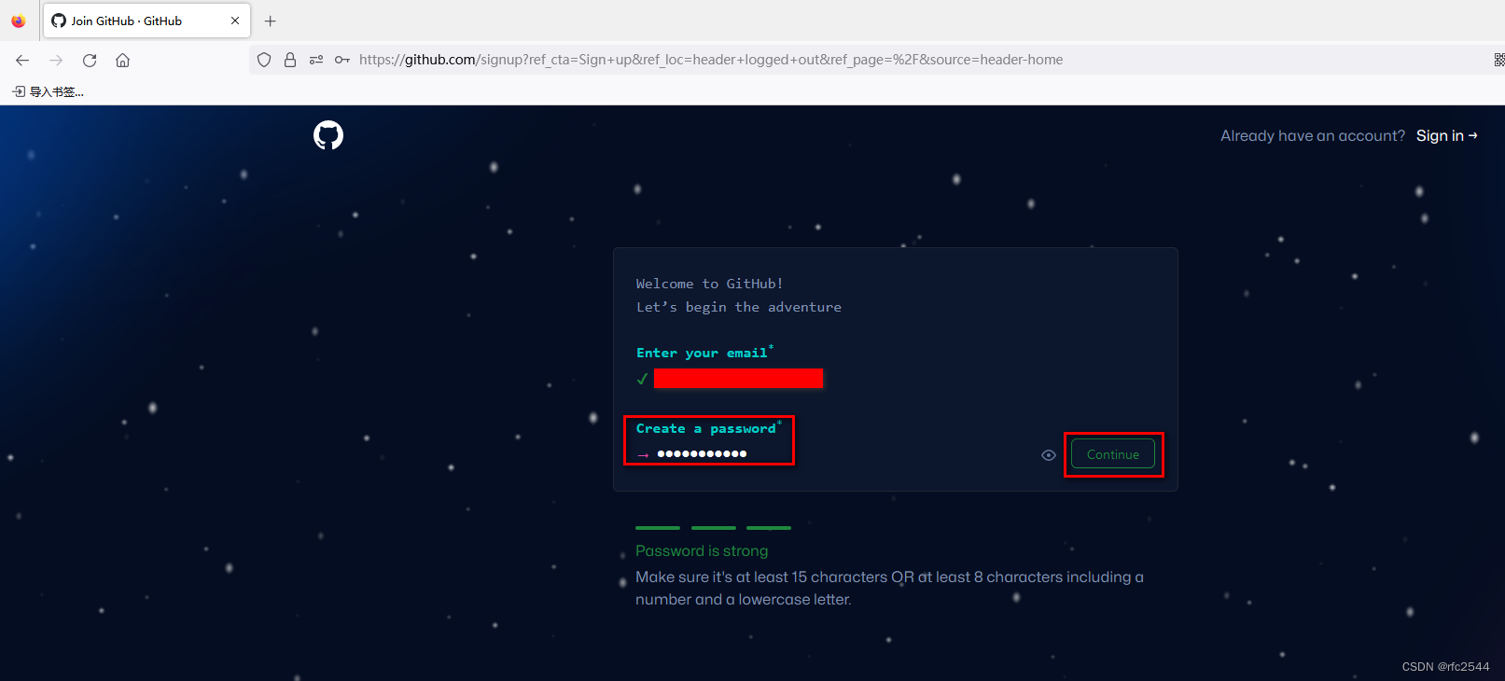
Task: Click the "Welcome to GitHub!" text
Action: [709, 284]
